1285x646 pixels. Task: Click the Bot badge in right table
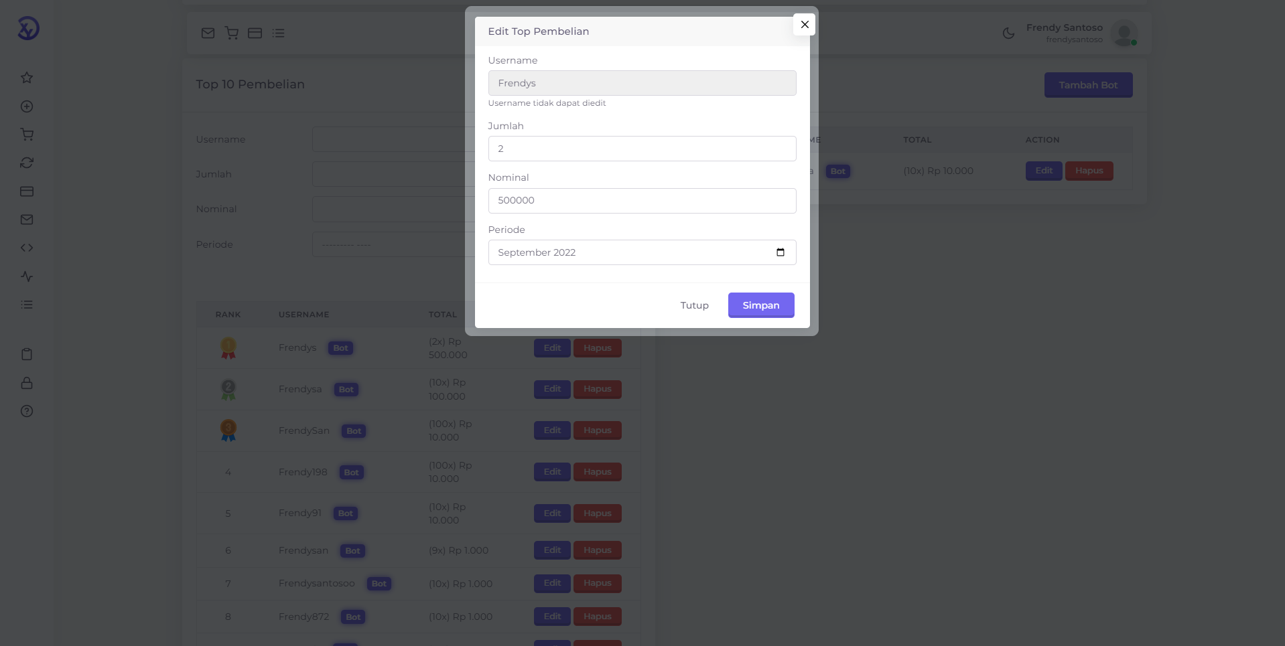click(837, 171)
